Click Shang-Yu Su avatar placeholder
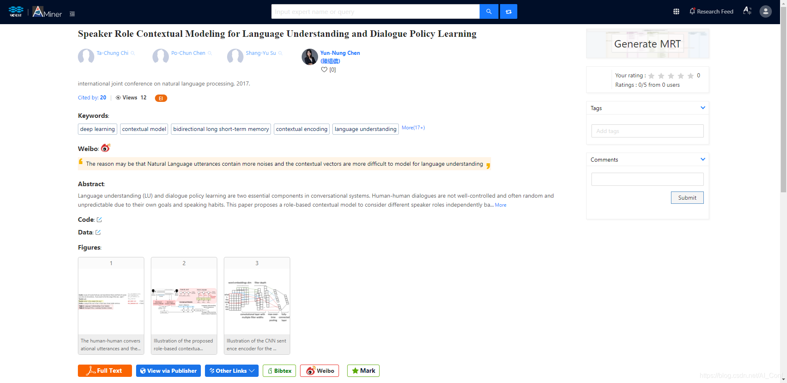The image size is (787, 383). click(235, 56)
